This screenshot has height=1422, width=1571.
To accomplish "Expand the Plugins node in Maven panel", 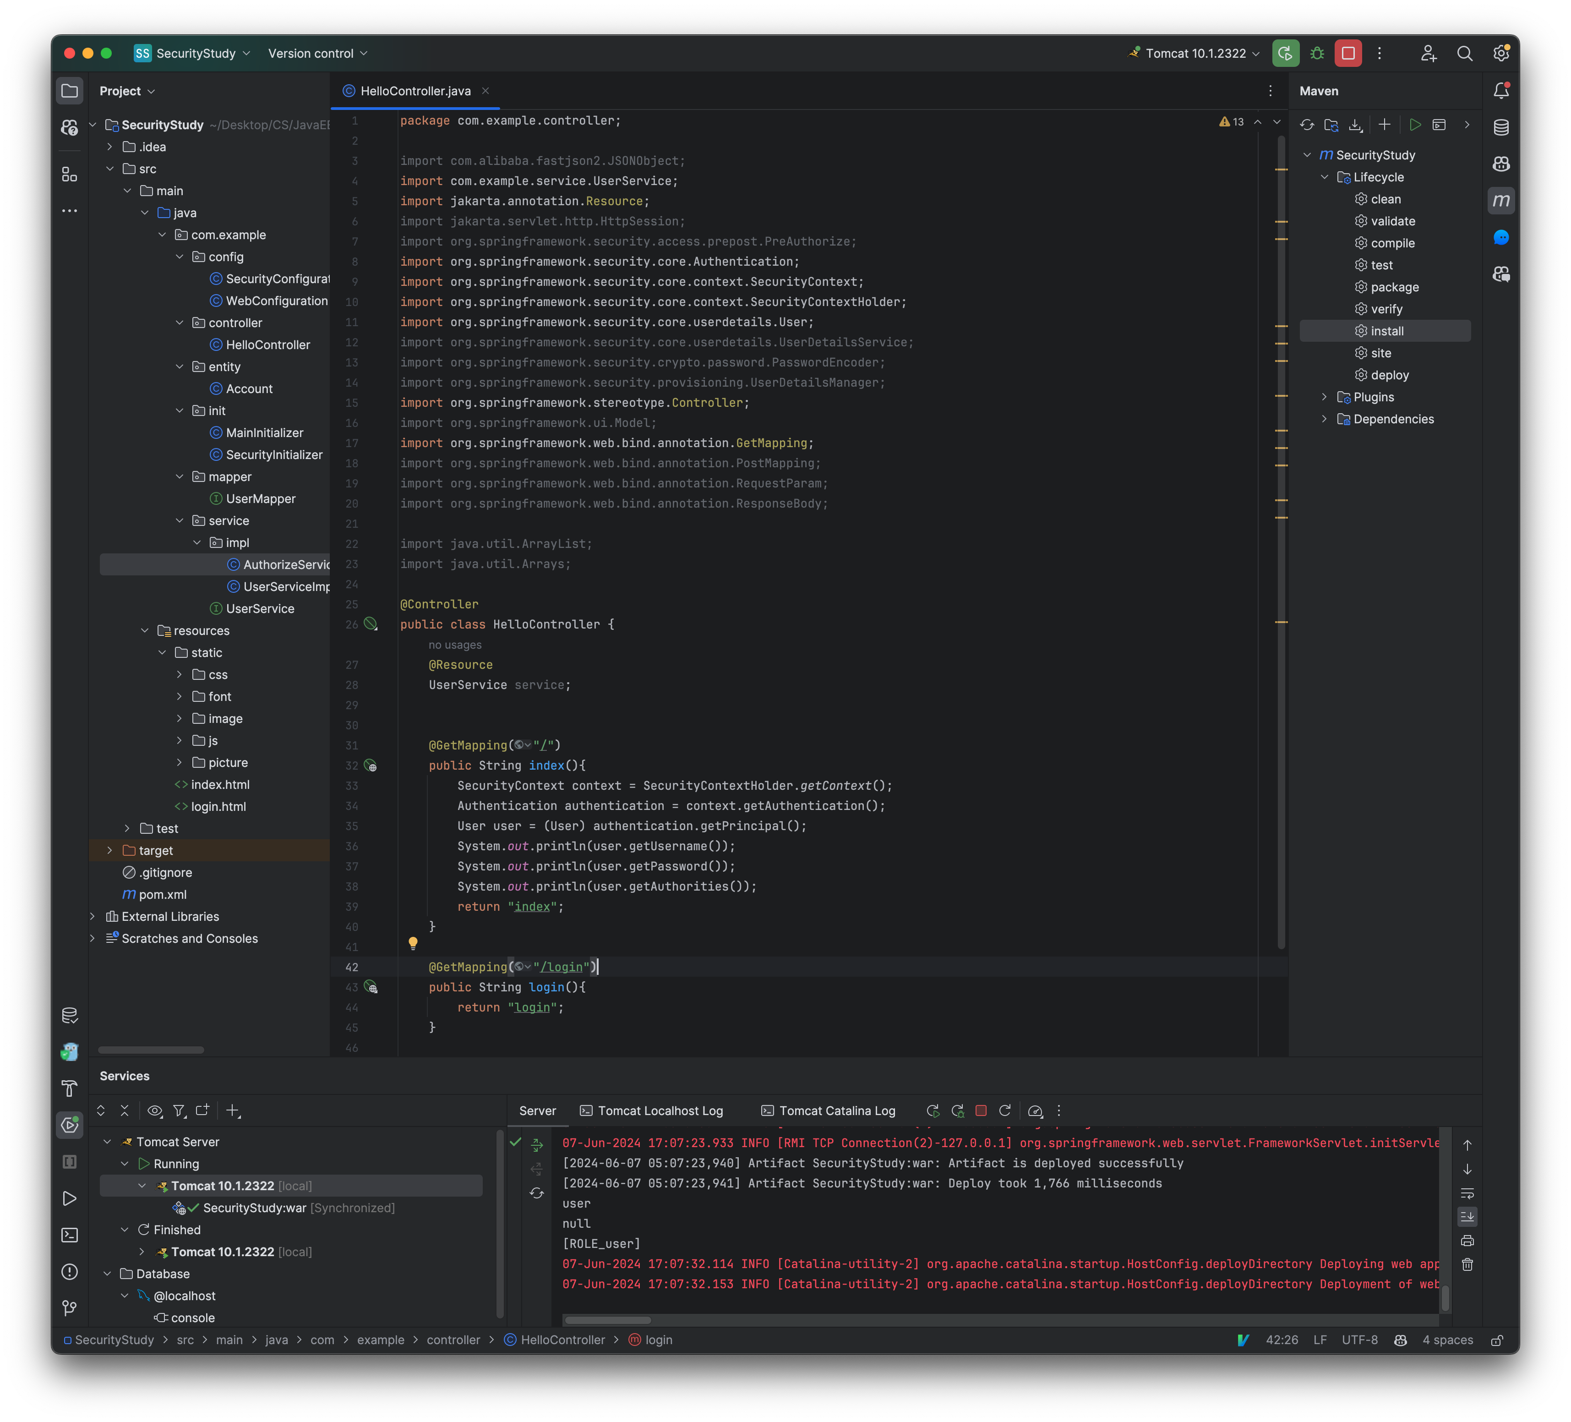I will (1325, 397).
